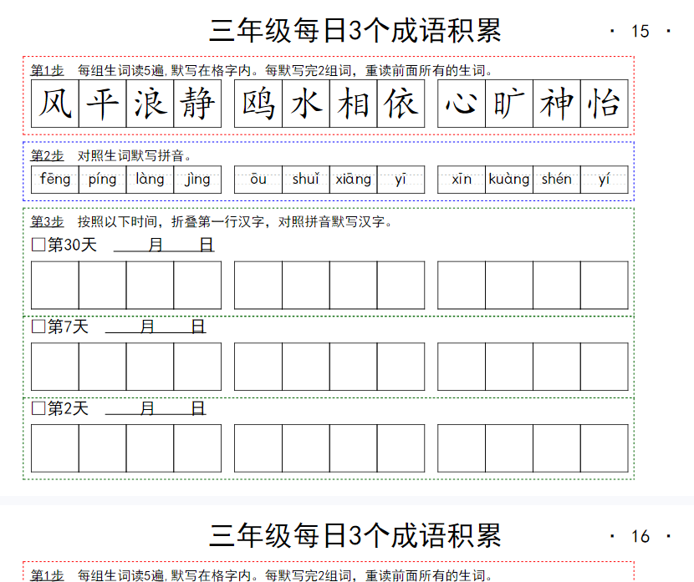Click the character 风 in the first box
The image size is (694, 582).
tap(55, 104)
